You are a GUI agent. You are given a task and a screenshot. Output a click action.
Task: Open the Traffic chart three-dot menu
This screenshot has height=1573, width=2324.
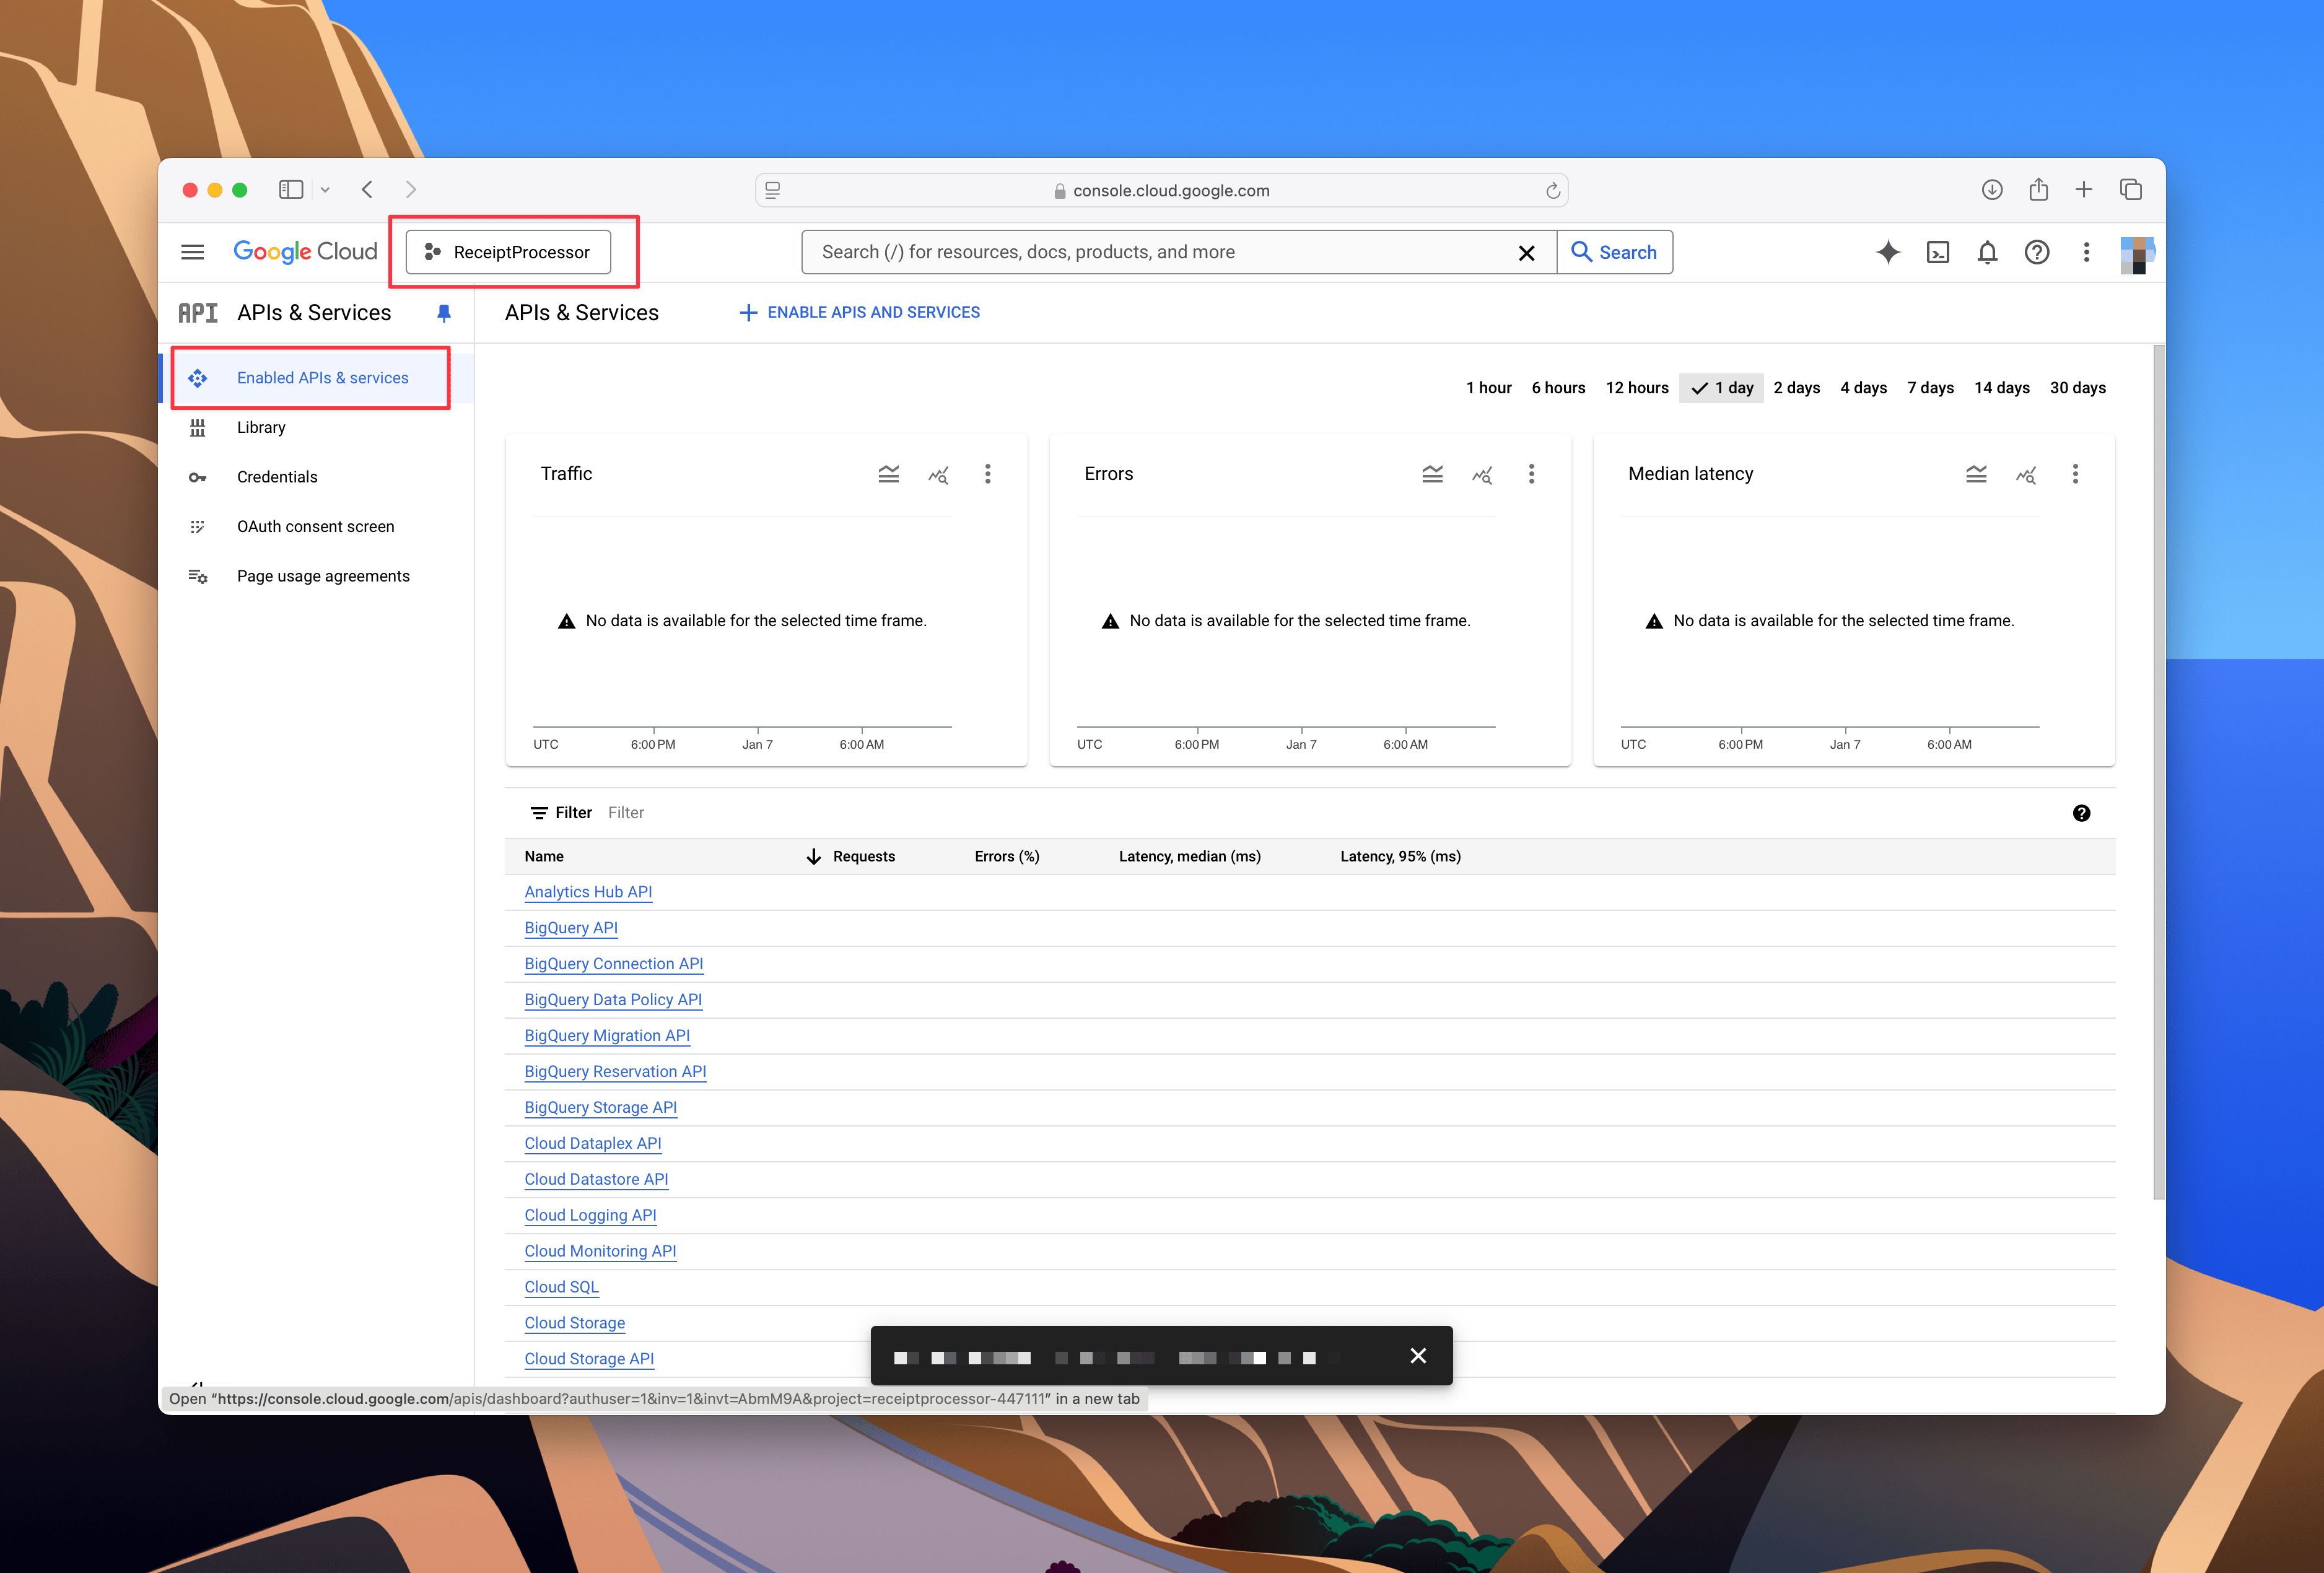[988, 474]
